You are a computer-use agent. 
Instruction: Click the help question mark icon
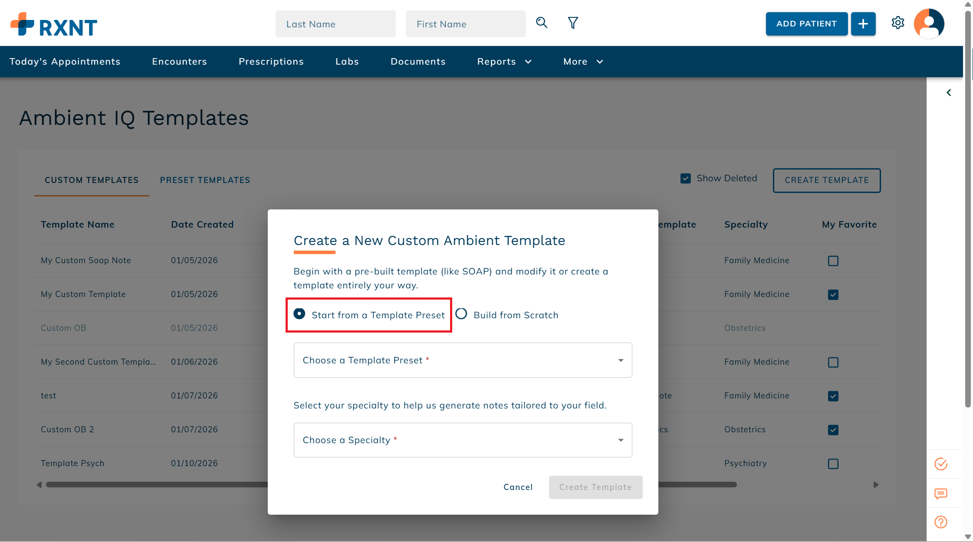click(941, 522)
